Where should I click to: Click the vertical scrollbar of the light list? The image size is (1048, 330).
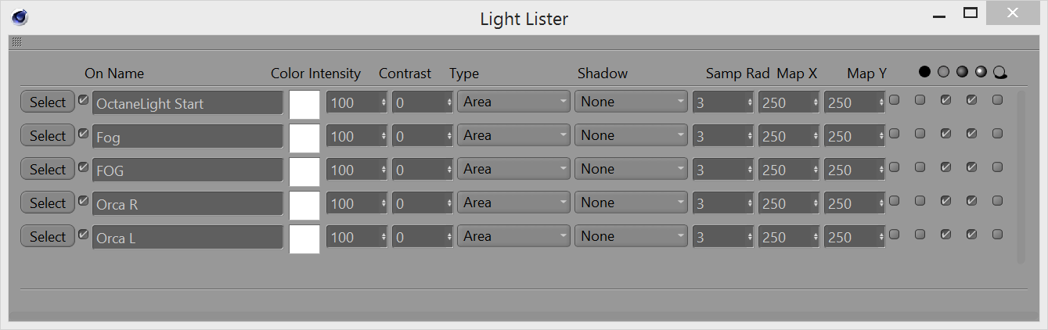click(x=1021, y=177)
